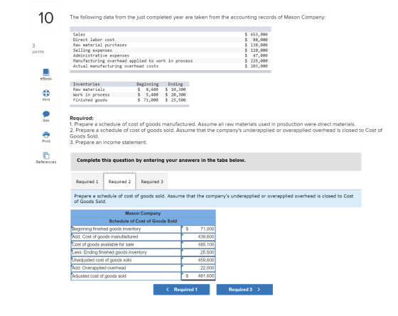Open the References icon
Viewport: 398px width, 316px height.
(x=46, y=156)
